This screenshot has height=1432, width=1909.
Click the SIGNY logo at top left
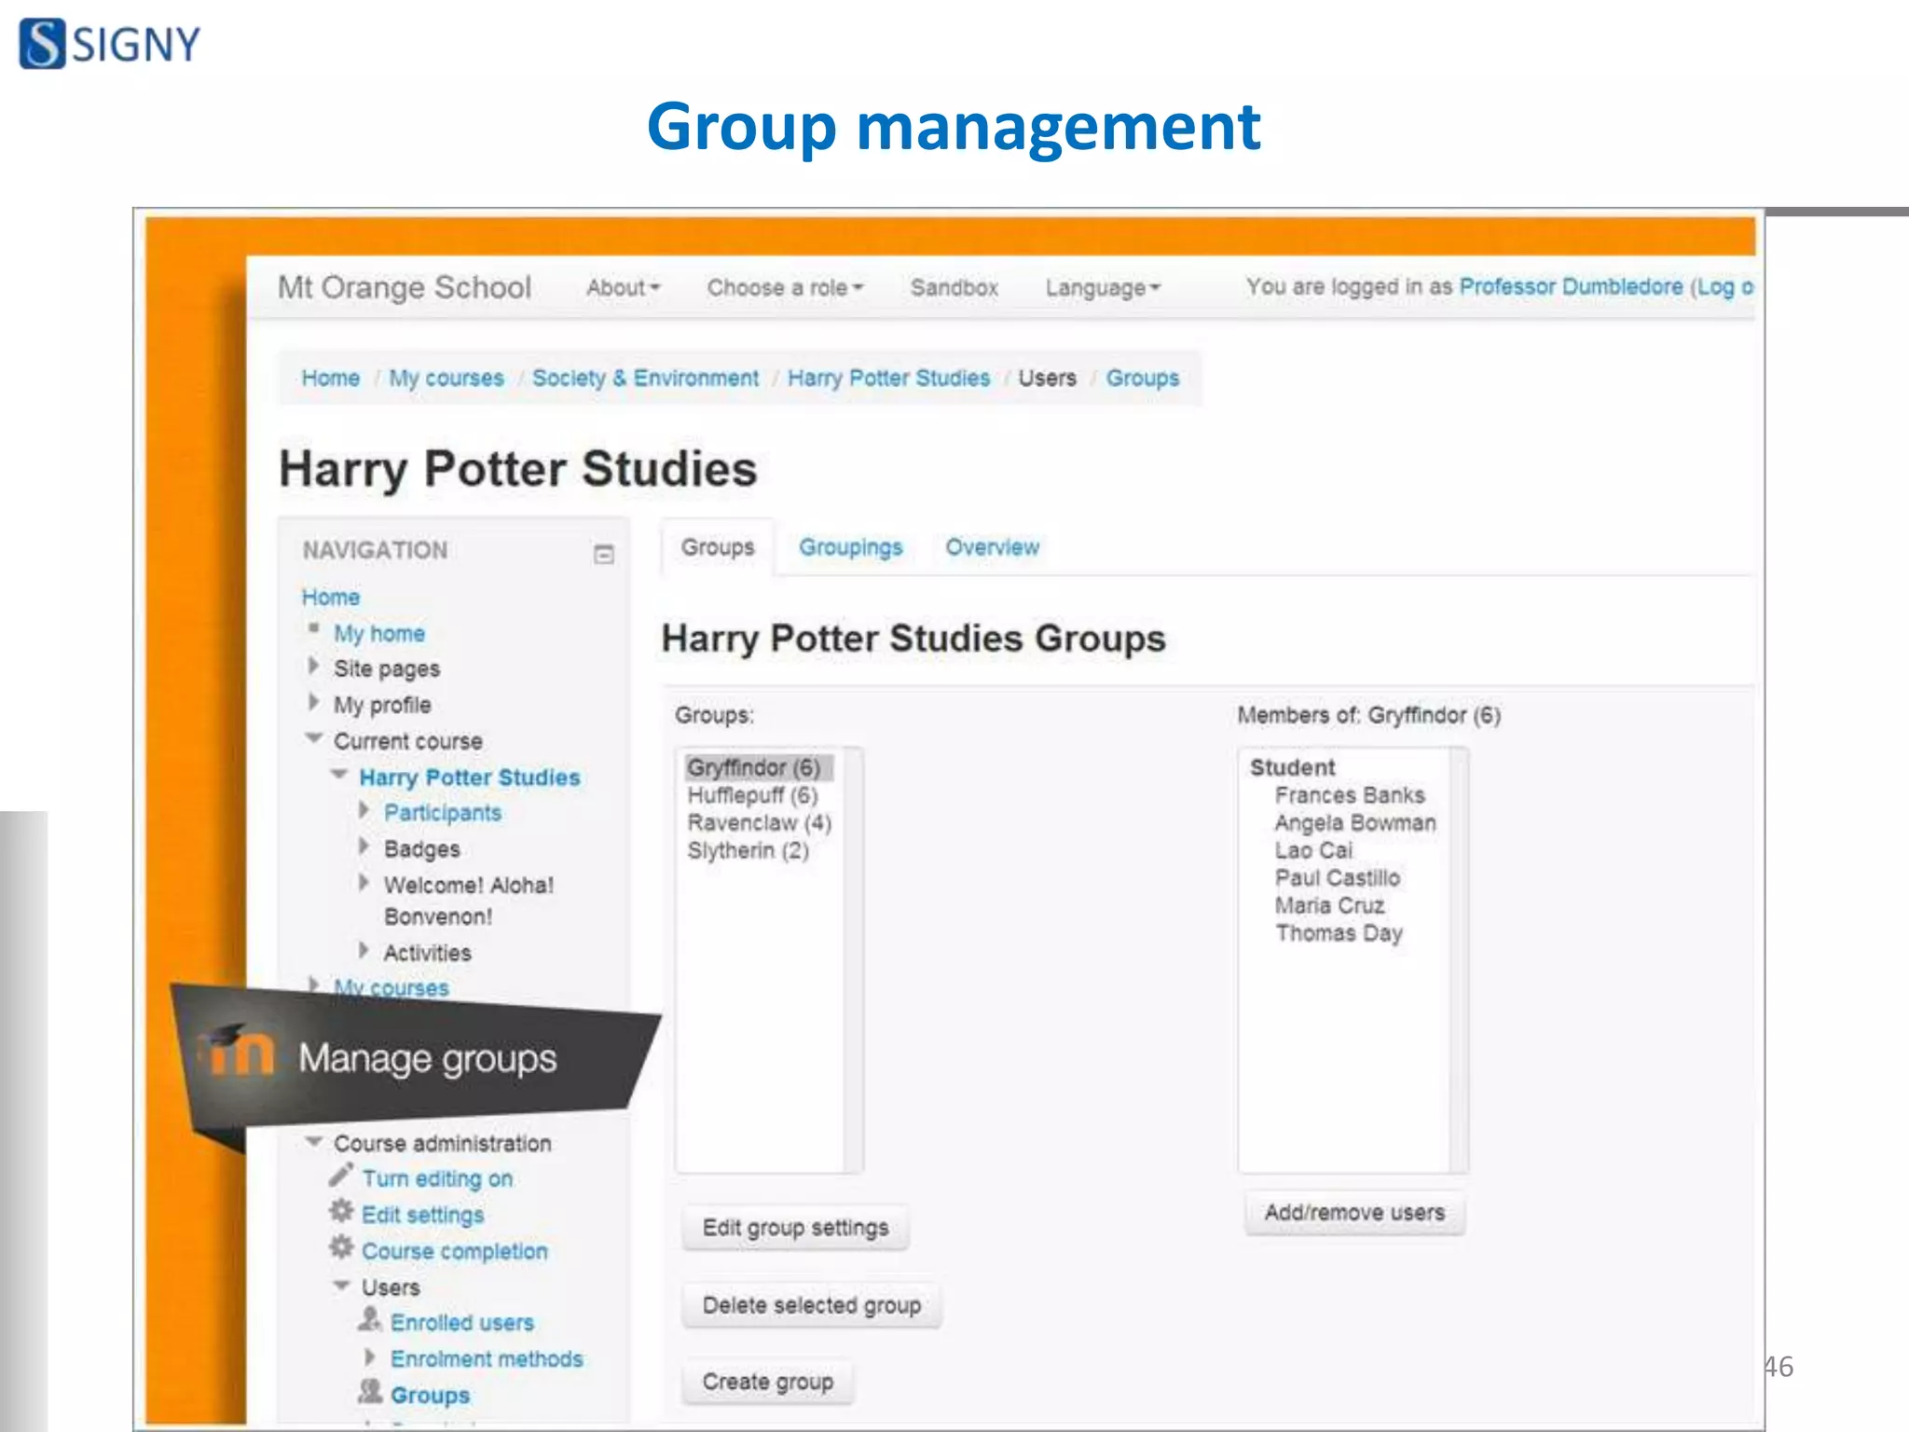click(110, 44)
